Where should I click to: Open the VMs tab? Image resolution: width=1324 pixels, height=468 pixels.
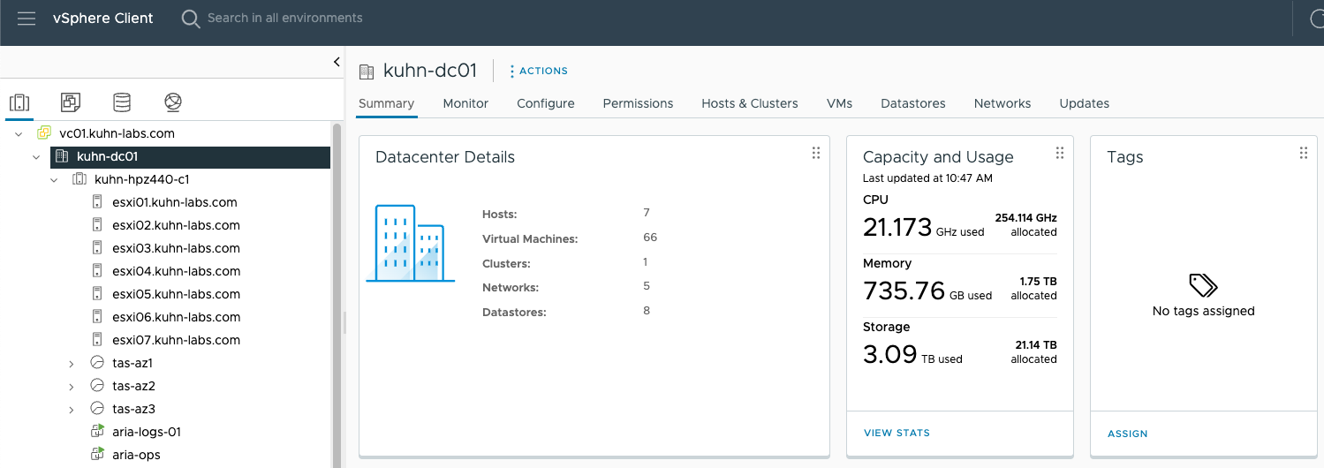pos(839,103)
